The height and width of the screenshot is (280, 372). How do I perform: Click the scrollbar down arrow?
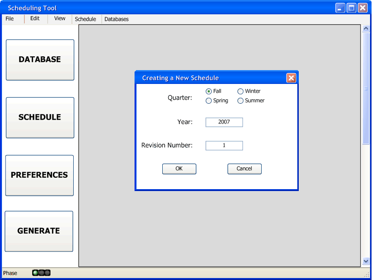click(366, 261)
